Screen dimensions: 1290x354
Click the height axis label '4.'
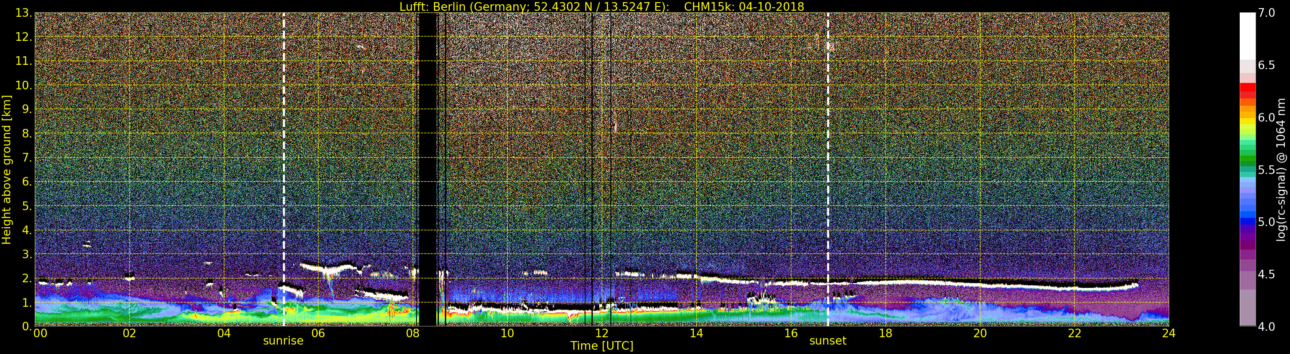coord(27,230)
